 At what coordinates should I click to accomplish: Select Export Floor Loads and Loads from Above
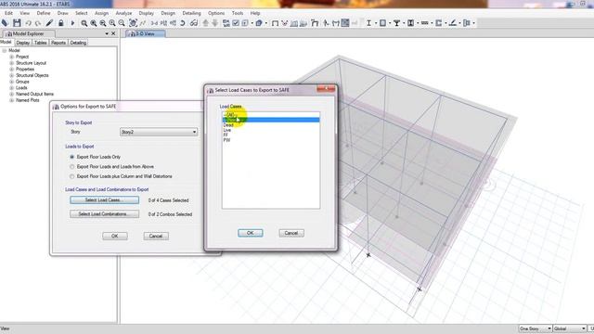[x=72, y=167]
